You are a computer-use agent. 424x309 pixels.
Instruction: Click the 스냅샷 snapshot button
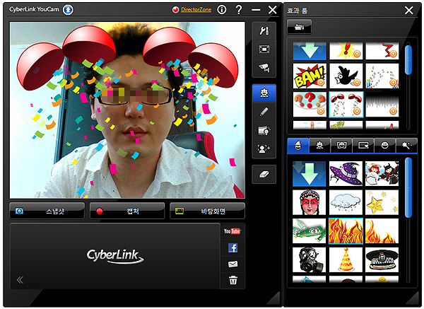tap(47, 211)
